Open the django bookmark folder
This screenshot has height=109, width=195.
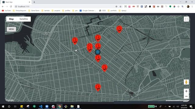[122, 11]
